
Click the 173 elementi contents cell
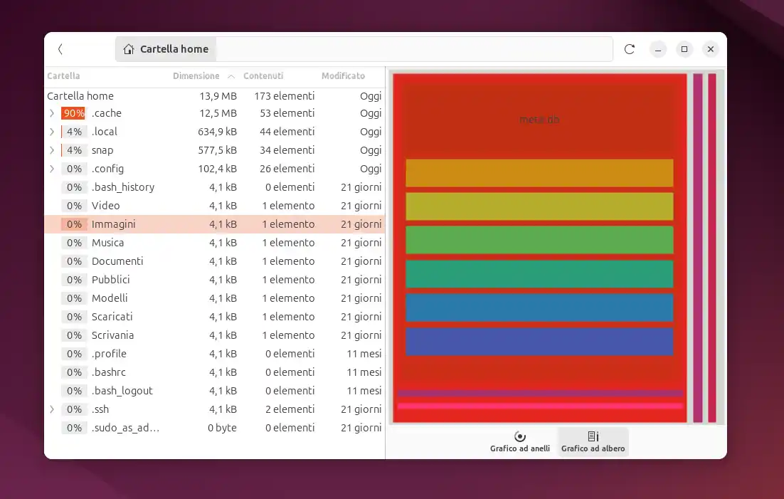pyautogui.click(x=284, y=96)
